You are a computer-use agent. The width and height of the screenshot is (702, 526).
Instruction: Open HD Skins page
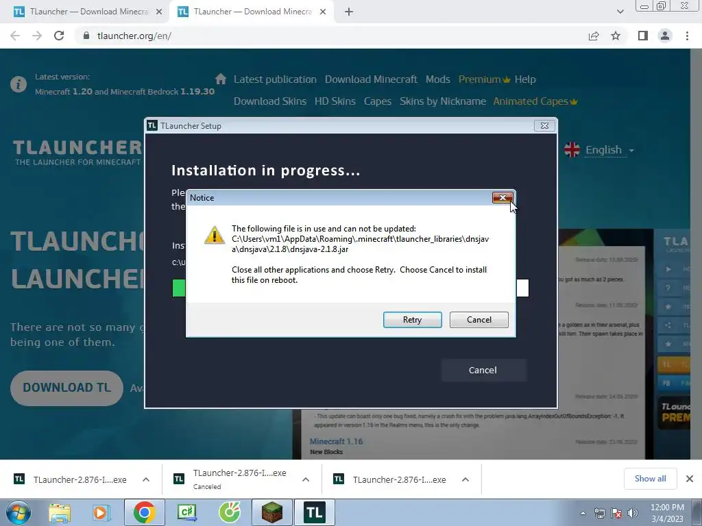coord(335,101)
